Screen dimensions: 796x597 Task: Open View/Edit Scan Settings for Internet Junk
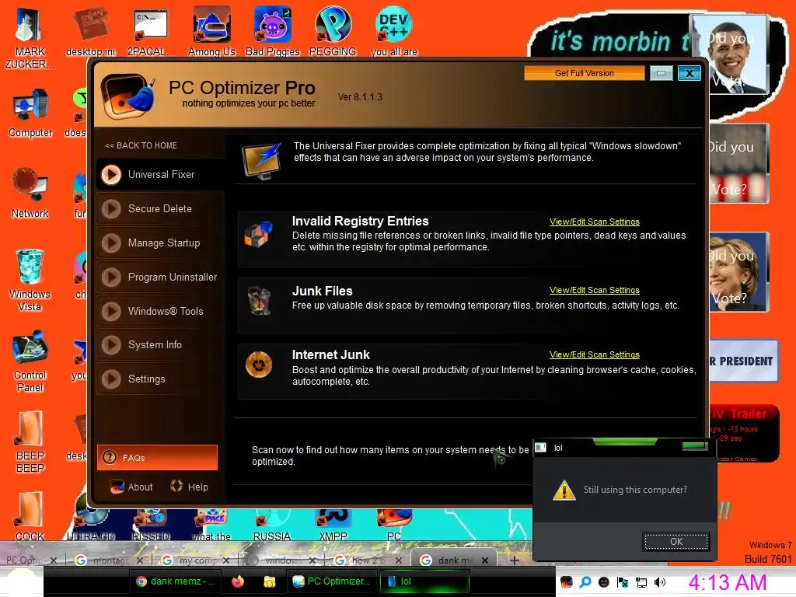(x=595, y=354)
